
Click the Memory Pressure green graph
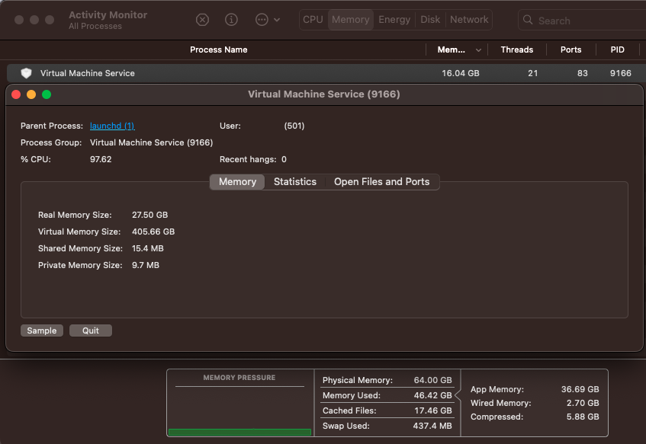[239, 432]
